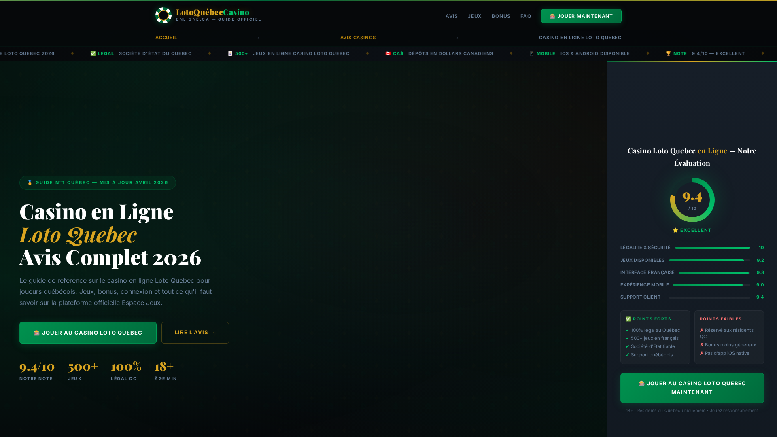This screenshot has height=437, width=777.
Task: Click SOCIÉTÉ D'ÉTAT DU QUÉBEC ticker text
Action: (x=155, y=53)
